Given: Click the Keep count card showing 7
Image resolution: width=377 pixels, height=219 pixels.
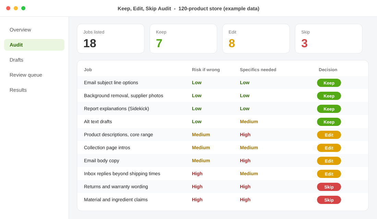Looking at the screenshot, I should click(183, 39).
